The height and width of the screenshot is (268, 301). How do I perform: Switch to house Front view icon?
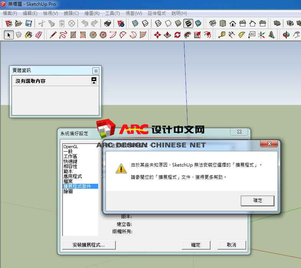233,23
